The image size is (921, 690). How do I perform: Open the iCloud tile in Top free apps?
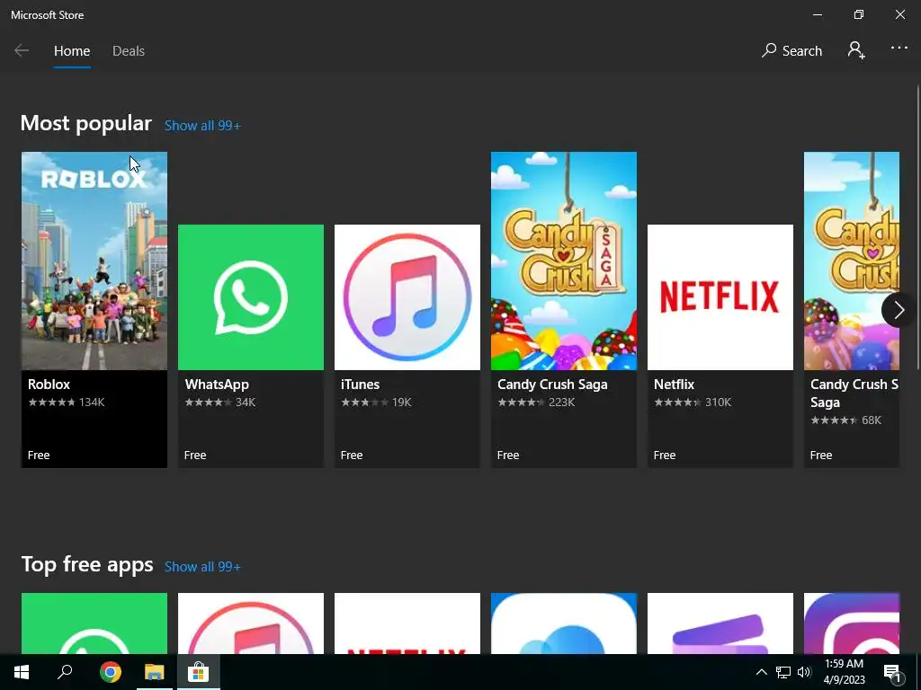(564, 624)
